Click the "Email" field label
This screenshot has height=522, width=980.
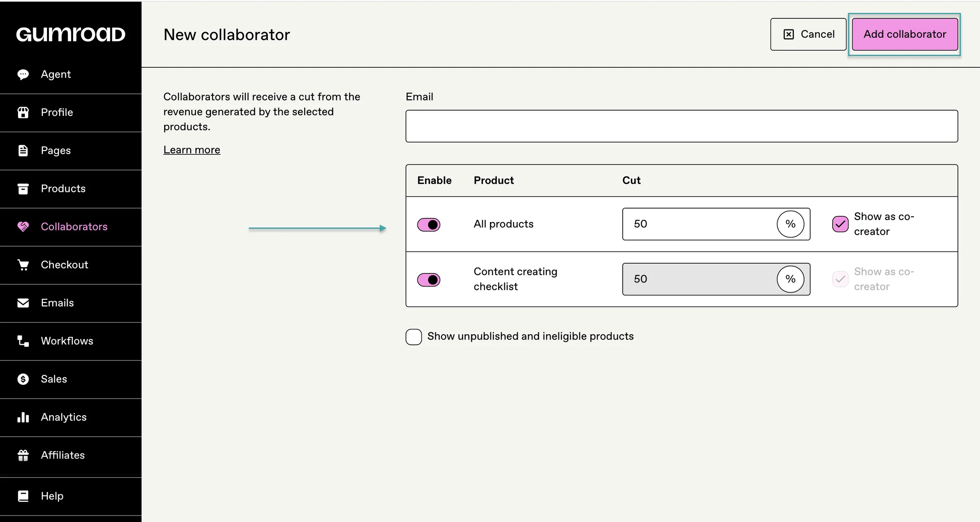coord(419,97)
